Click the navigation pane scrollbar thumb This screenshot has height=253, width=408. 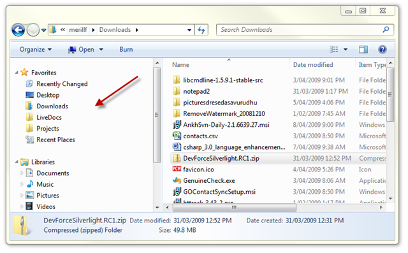(157, 115)
